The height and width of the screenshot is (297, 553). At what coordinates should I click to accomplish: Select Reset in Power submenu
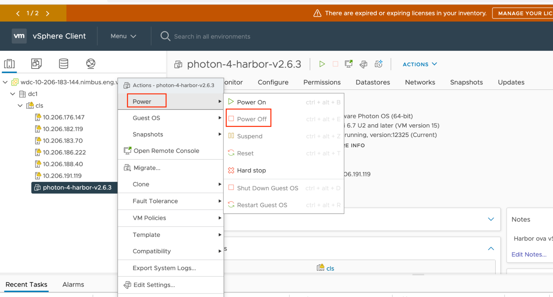pos(284,153)
